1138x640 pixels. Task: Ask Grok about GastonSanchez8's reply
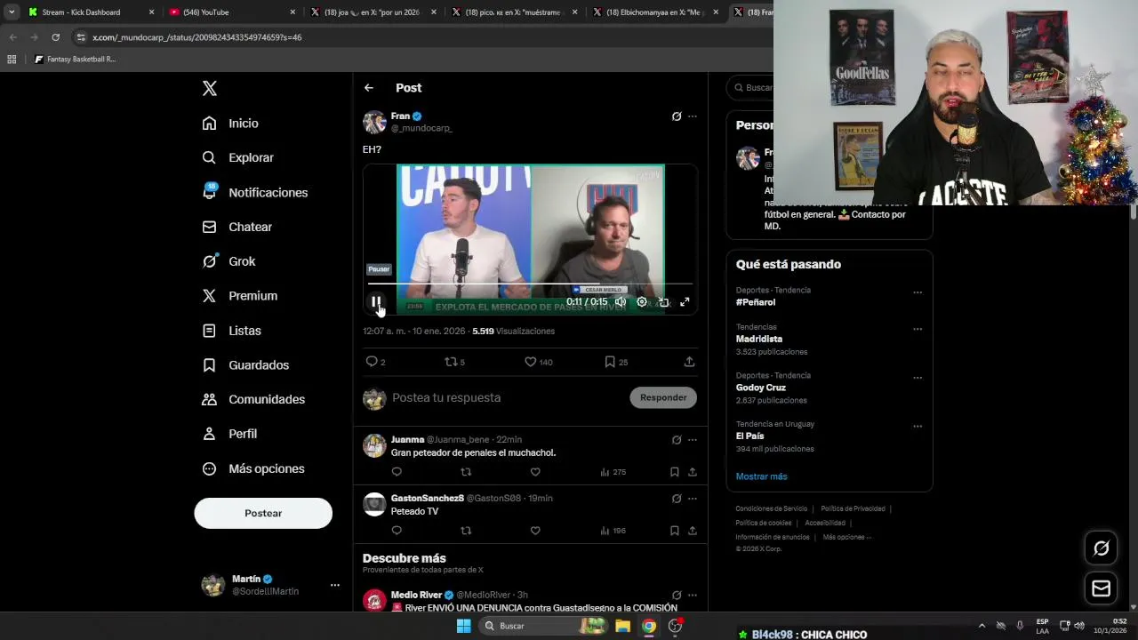[x=677, y=499]
